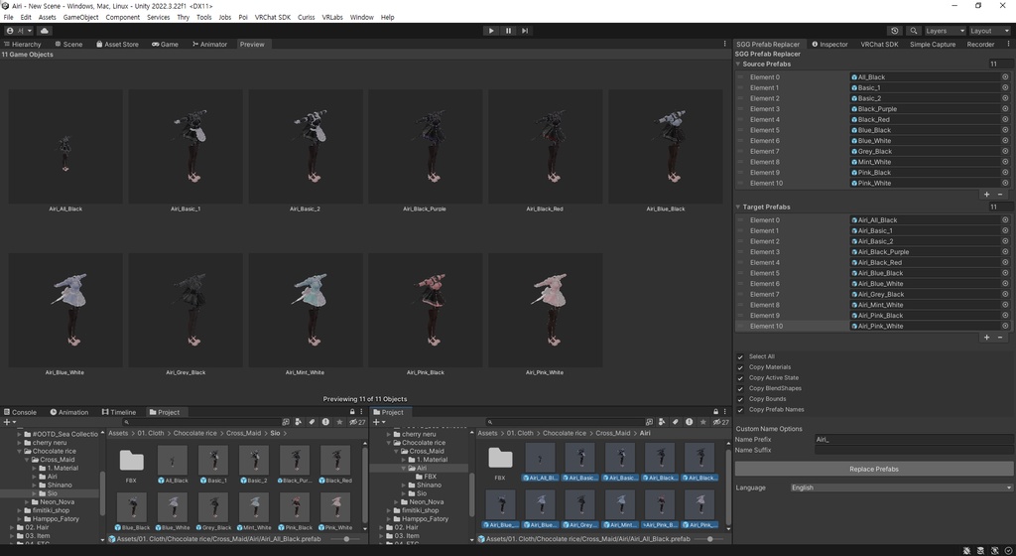This screenshot has height=556, width=1016.
Task: Switch to the Hierarchy tab
Action: point(22,44)
